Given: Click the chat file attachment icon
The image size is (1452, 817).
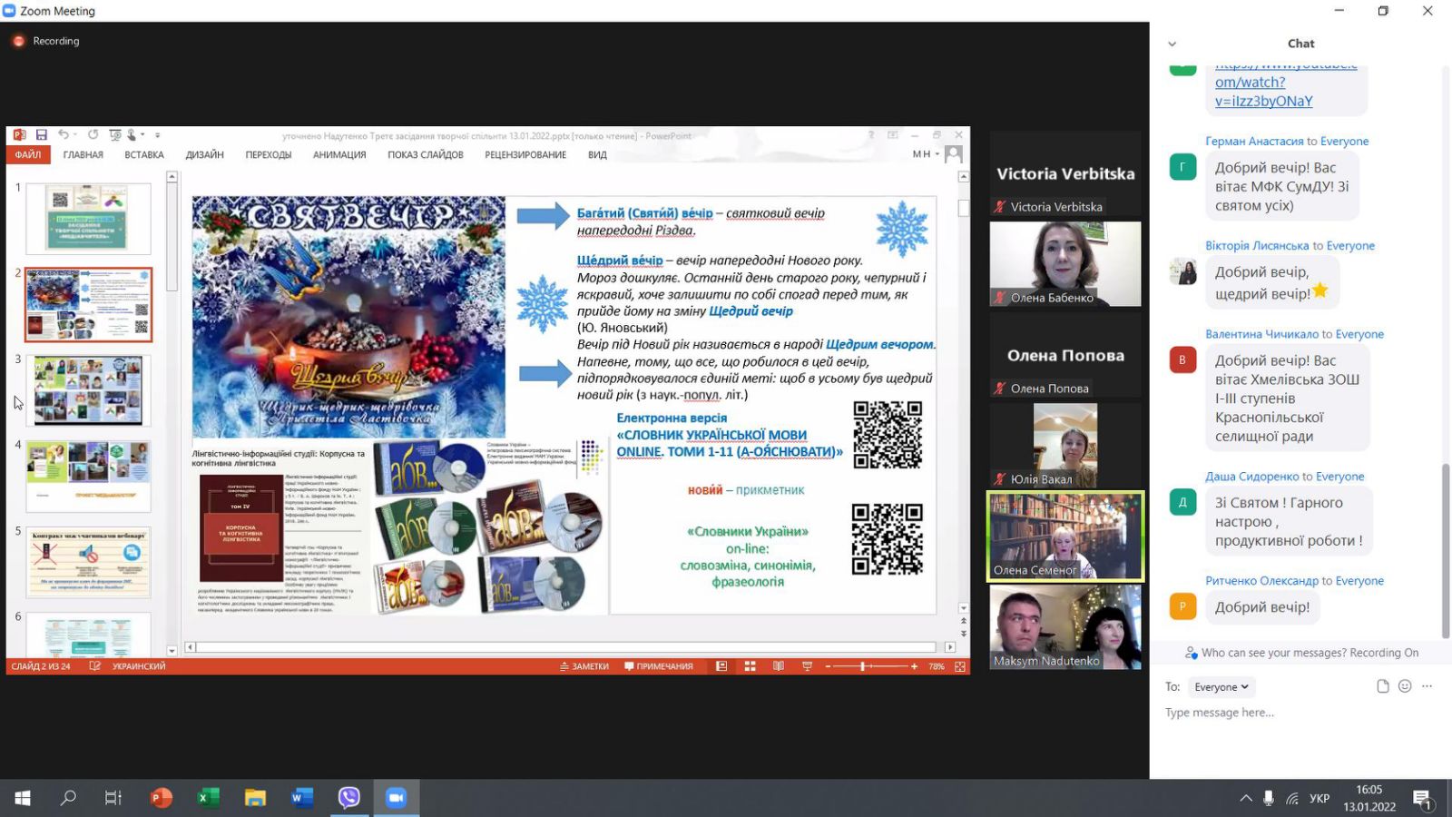Looking at the screenshot, I should 1382,686.
